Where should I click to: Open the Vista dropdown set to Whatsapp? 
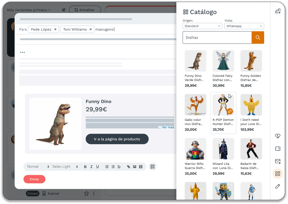[244, 26]
